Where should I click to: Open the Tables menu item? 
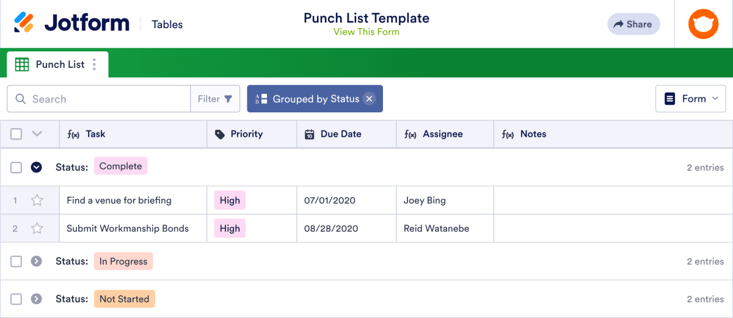click(167, 24)
